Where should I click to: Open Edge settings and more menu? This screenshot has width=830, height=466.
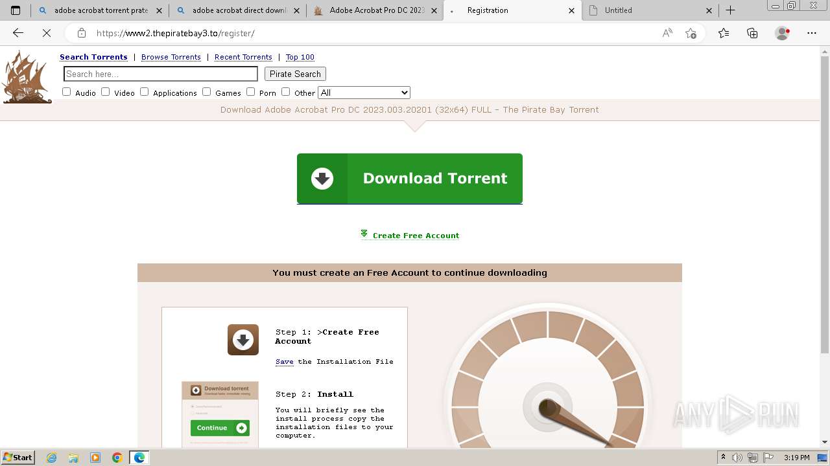(x=812, y=33)
